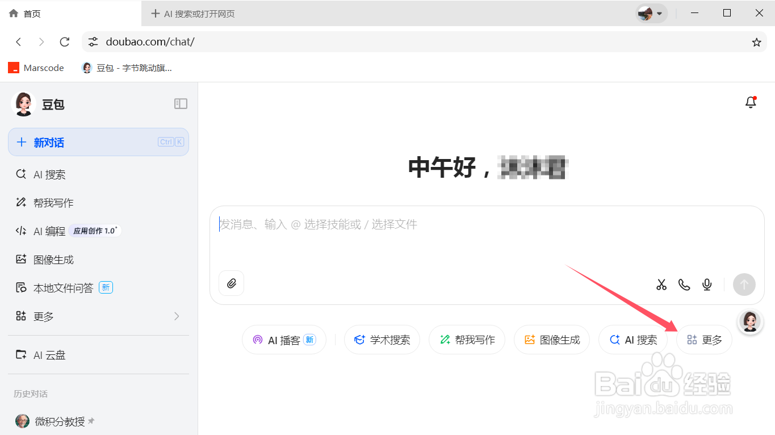Activate the microphone voice input

point(707,285)
